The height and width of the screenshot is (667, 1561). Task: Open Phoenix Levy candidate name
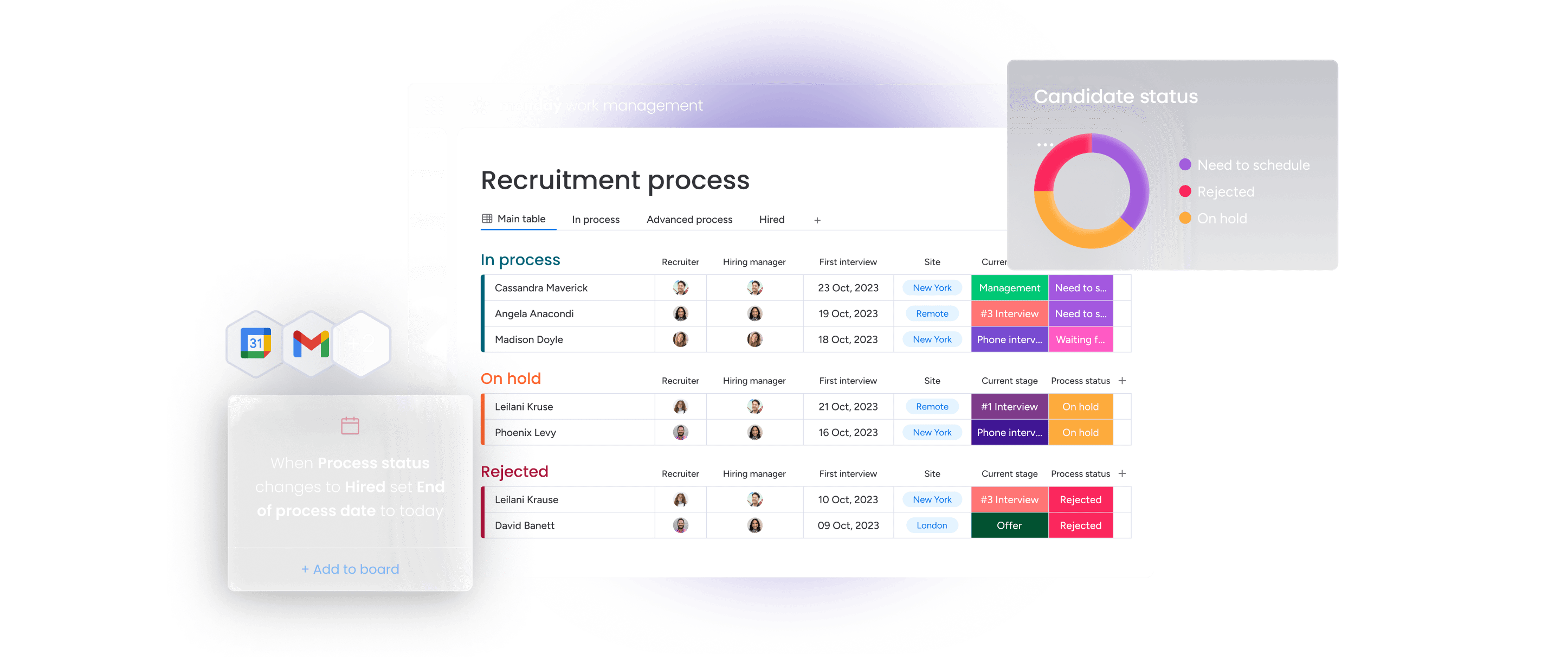click(x=525, y=432)
